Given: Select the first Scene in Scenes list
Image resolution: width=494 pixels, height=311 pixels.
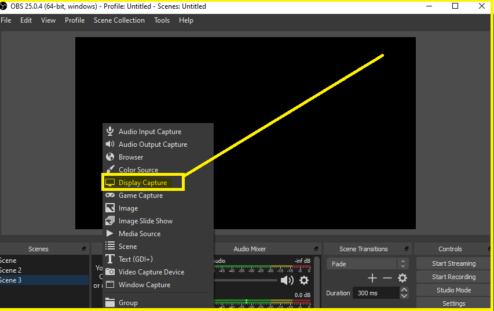Looking at the screenshot, I should click(45, 261).
